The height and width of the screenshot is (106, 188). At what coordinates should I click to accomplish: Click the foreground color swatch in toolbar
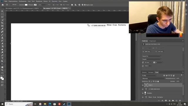click(1, 78)
